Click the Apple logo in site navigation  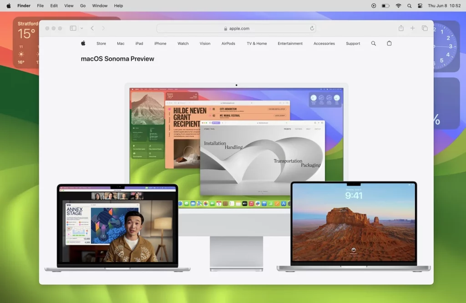(83, 43)
